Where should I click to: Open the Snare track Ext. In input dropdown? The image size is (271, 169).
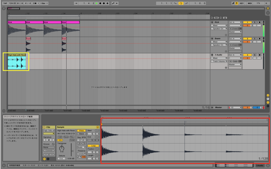point(235,39)
